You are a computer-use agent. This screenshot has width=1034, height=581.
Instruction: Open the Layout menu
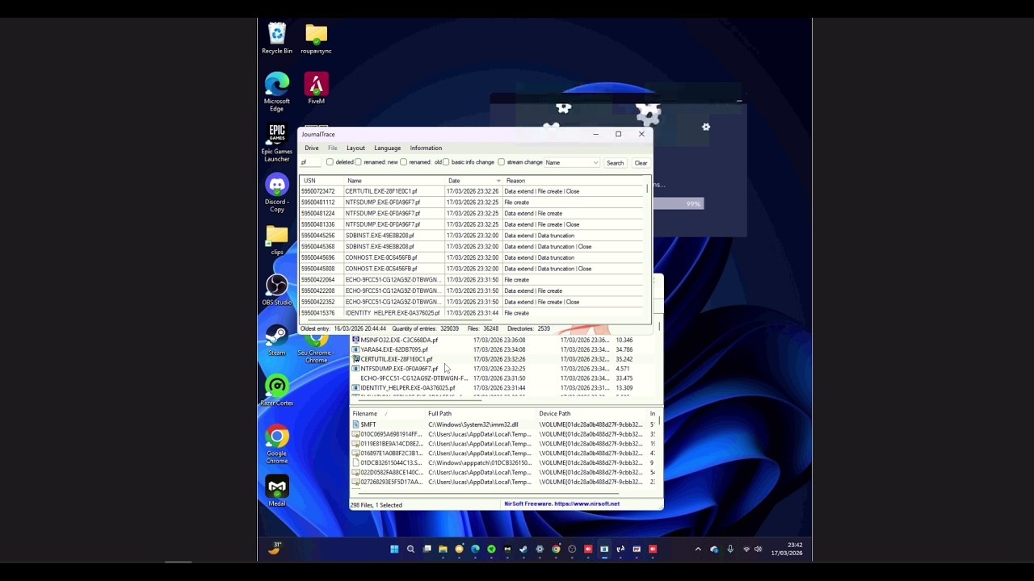(355, 148)
